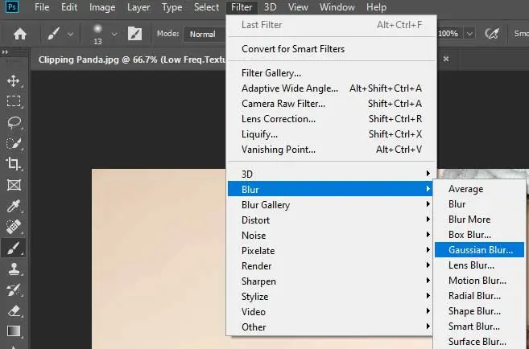Choose Adaptive Wide Angle filter
Screen dimensions: 529x349
click(332, 88)
